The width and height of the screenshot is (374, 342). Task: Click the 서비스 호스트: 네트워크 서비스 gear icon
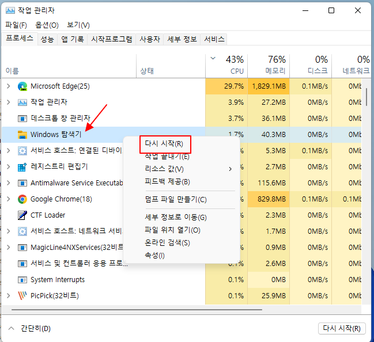pos(22,231)
